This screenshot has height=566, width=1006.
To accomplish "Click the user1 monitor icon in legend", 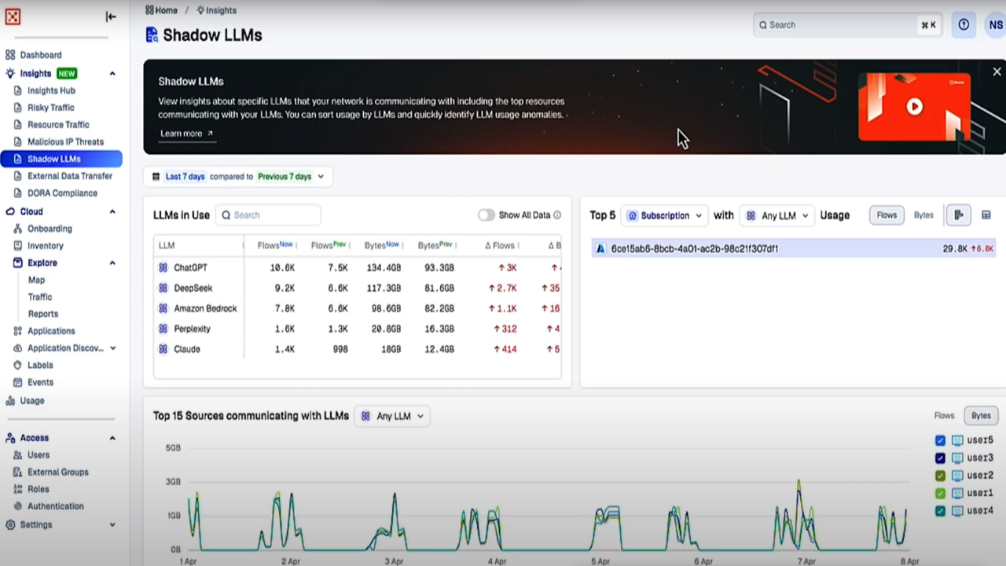I will click(957, 494).
